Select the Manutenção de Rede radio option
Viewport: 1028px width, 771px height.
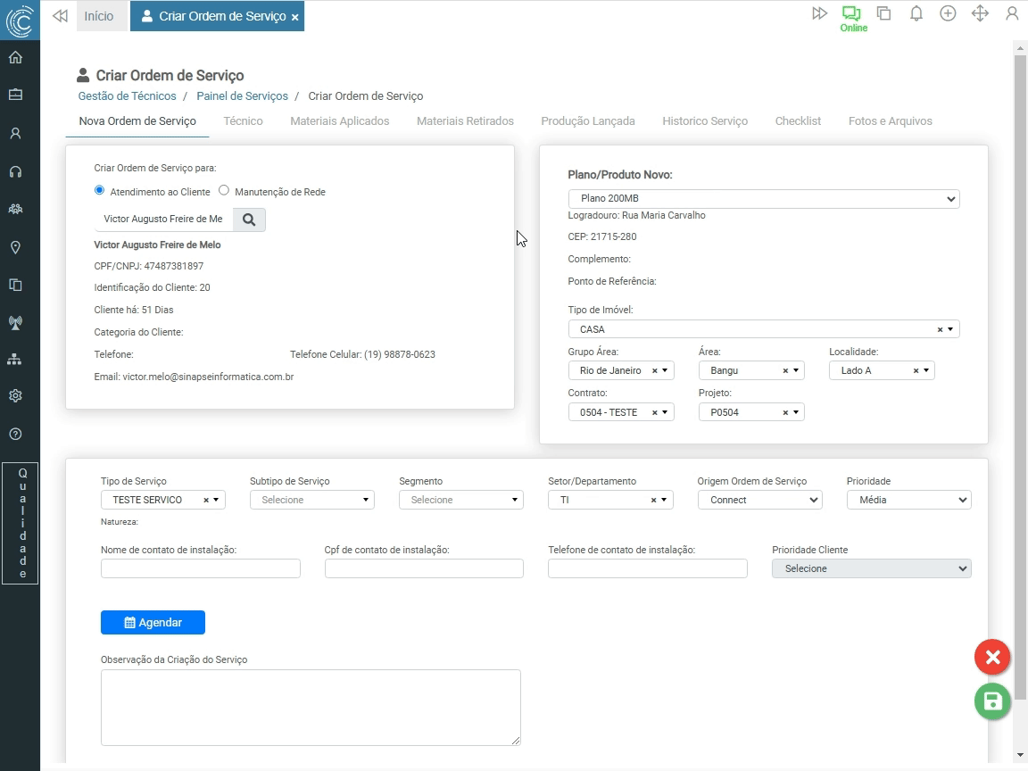(224, 190)
